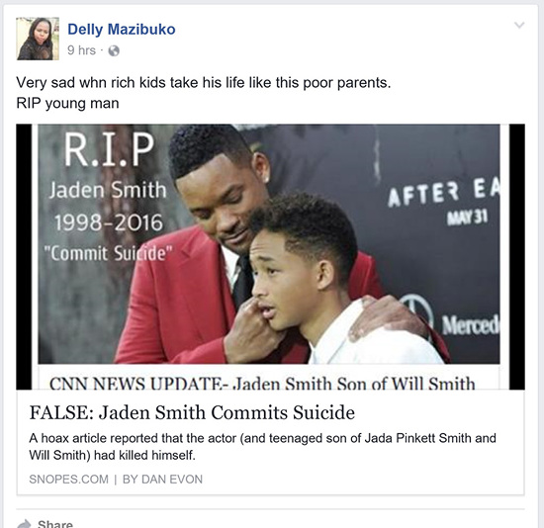This screenshot has height=528, width=544.
Task: Click the 1998-2016 dates in image
Action: coord(109,222)
